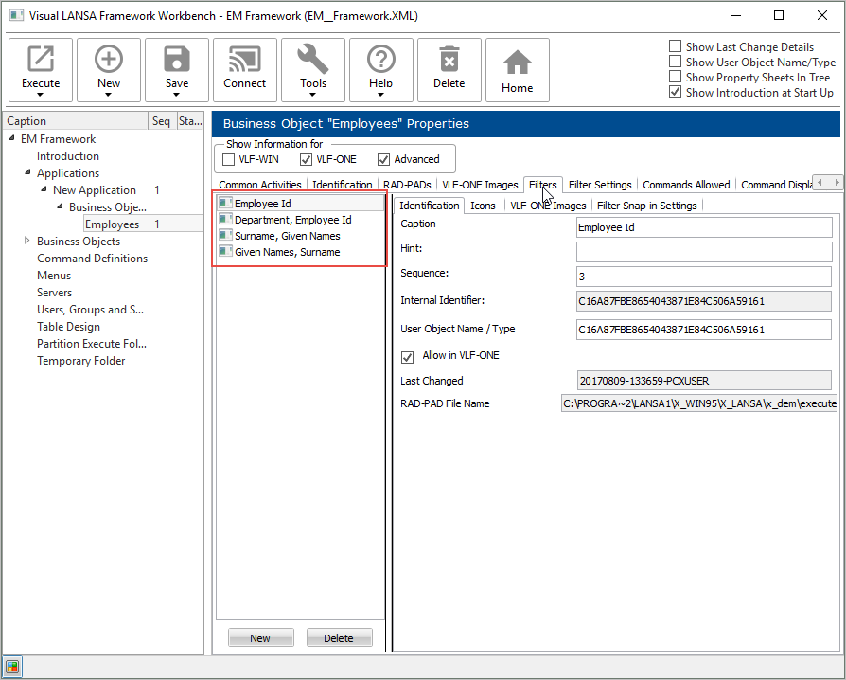Viewport: 846px width, 680px height.
Task: Select Menus in the tree
Action: click(x=54, y=276)
